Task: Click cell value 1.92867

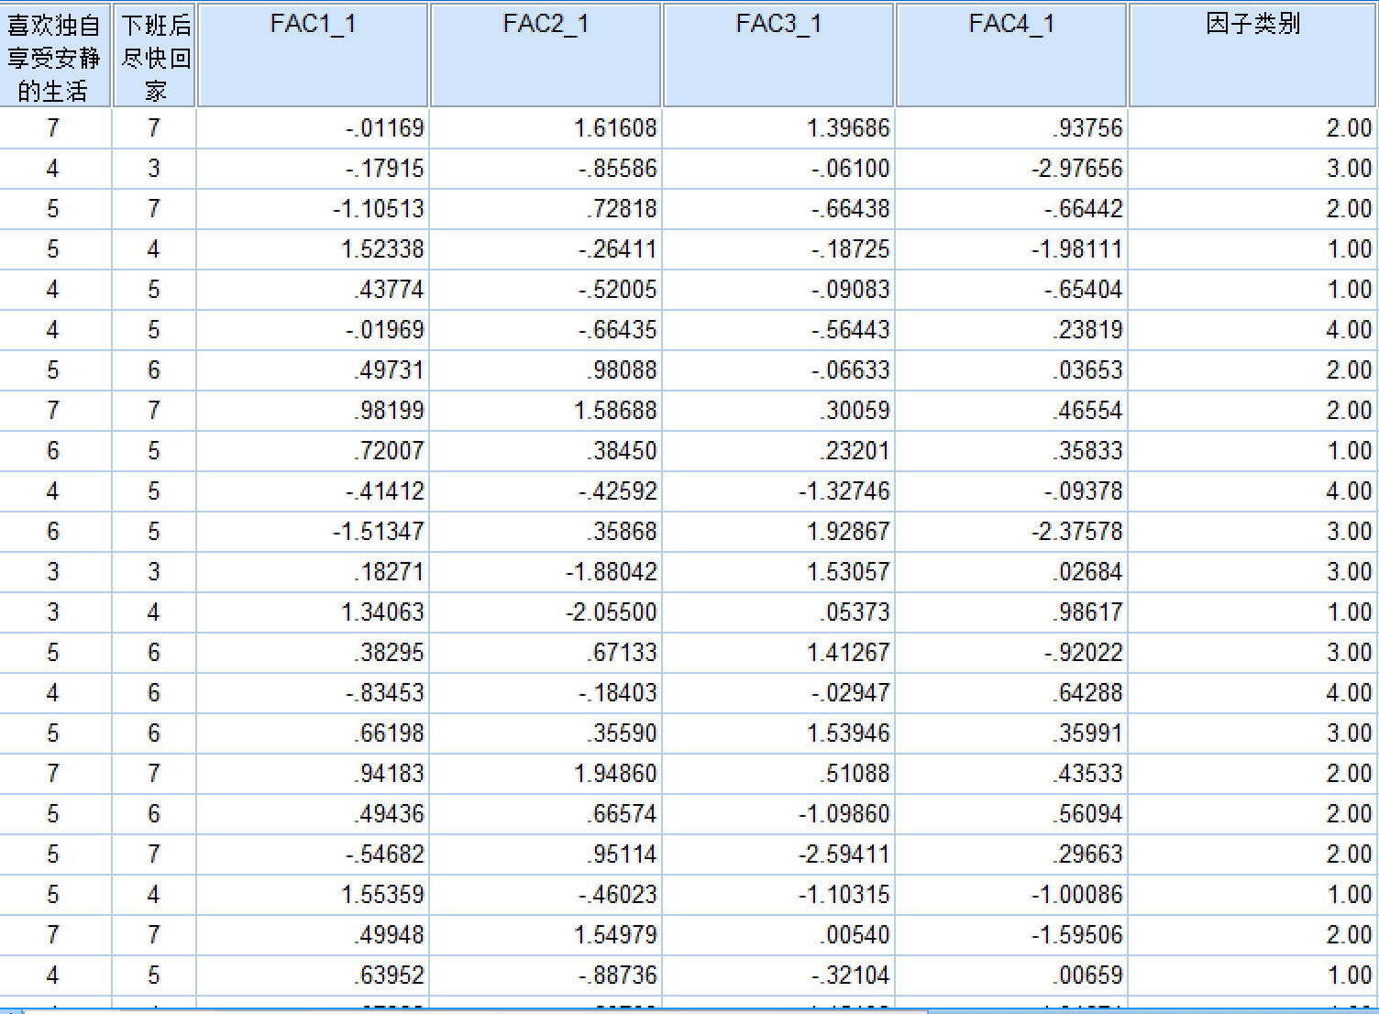Action: click(x=848, y=532)
